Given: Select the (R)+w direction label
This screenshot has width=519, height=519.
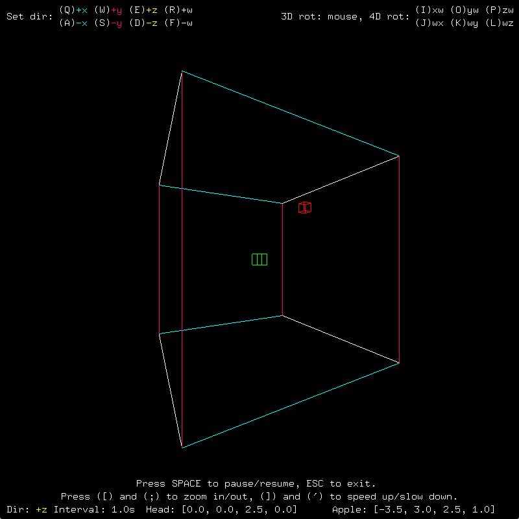Looking at the screenshot, I should [x=178, y=10].
